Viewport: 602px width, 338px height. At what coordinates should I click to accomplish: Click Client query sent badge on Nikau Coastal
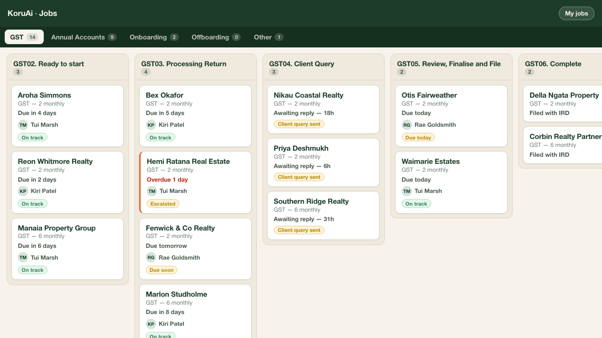coord(299,124)
